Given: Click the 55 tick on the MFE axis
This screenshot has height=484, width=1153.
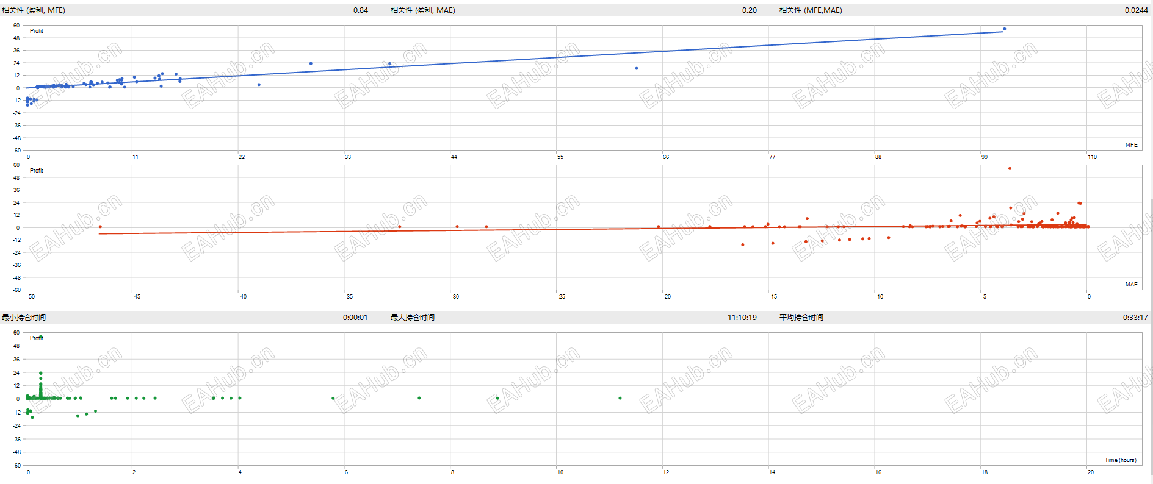Looking at the screenshot, I should pos(560,157).
